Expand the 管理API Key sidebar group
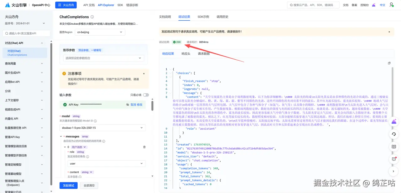Image resolution: width=401 pixels, height=193 pixels. click(25, 137)
